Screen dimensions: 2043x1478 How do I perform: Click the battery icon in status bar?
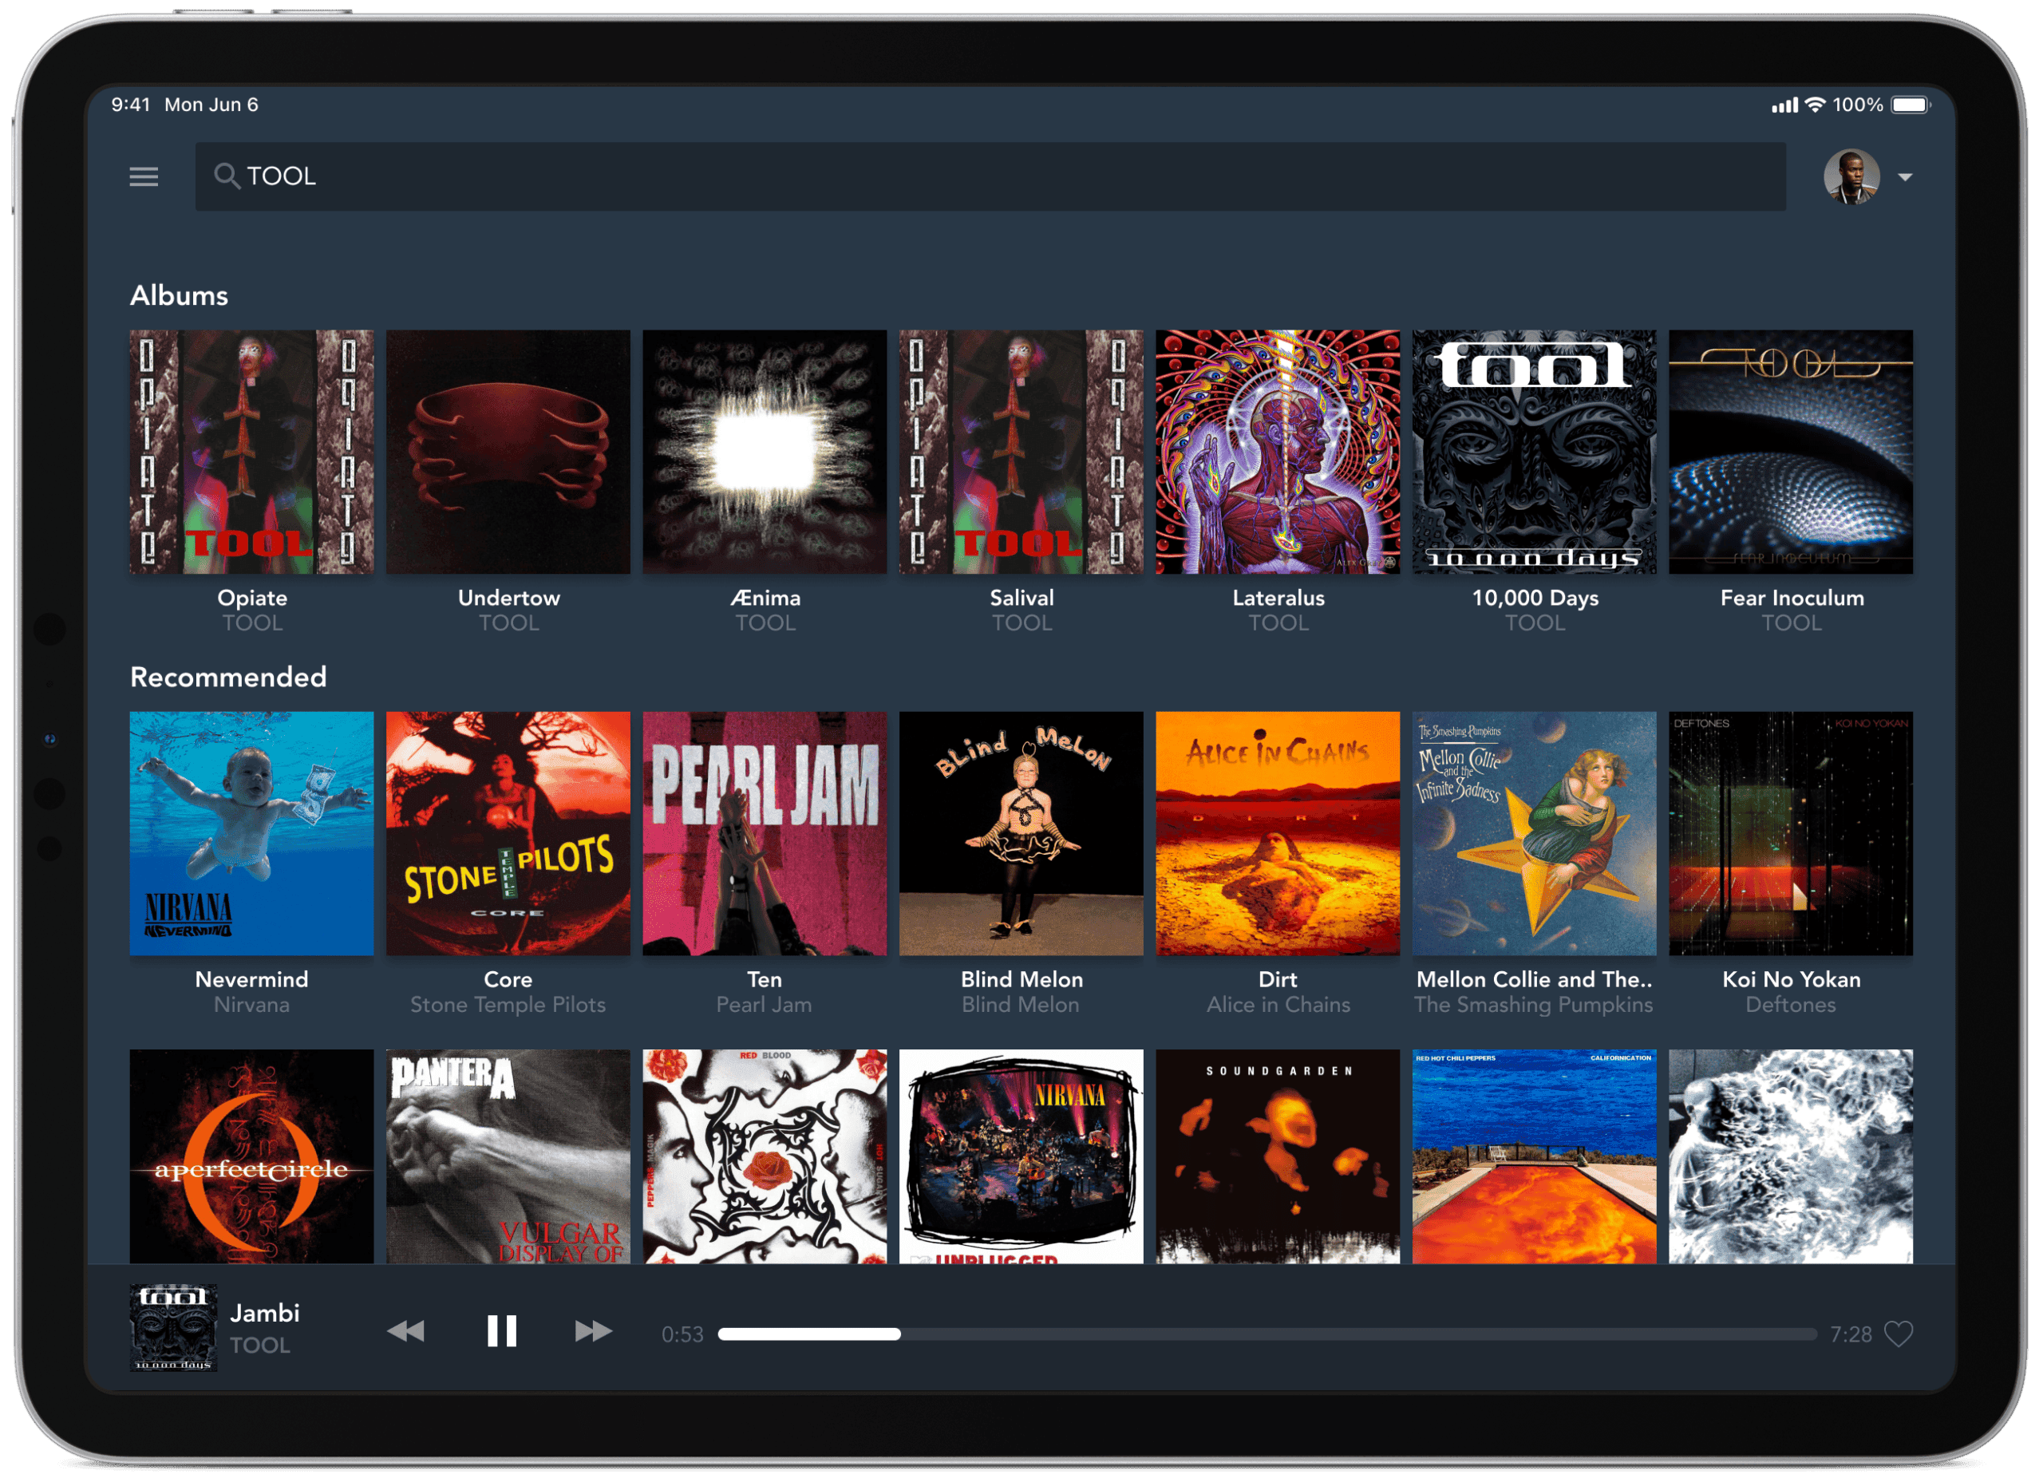pos(1911,105)
